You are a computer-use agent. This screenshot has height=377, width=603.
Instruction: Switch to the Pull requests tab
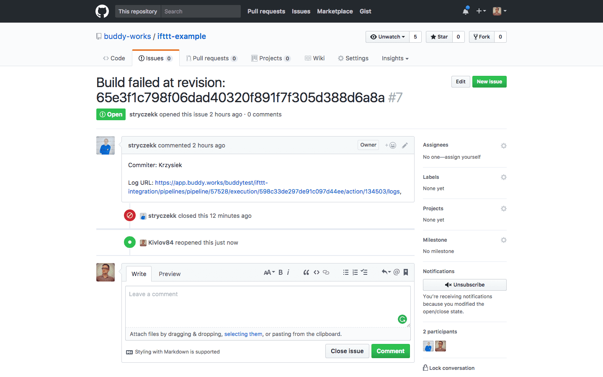pos(211,58)
